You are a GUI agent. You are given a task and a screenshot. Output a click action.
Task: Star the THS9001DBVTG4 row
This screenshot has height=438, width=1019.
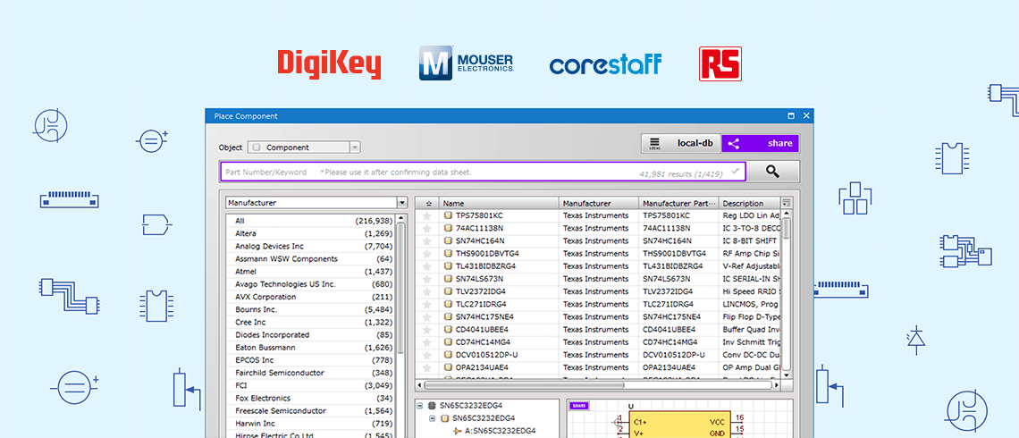[x=427, y=254]
